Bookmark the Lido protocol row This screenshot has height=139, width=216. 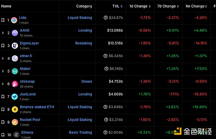(x=3, y=20)
